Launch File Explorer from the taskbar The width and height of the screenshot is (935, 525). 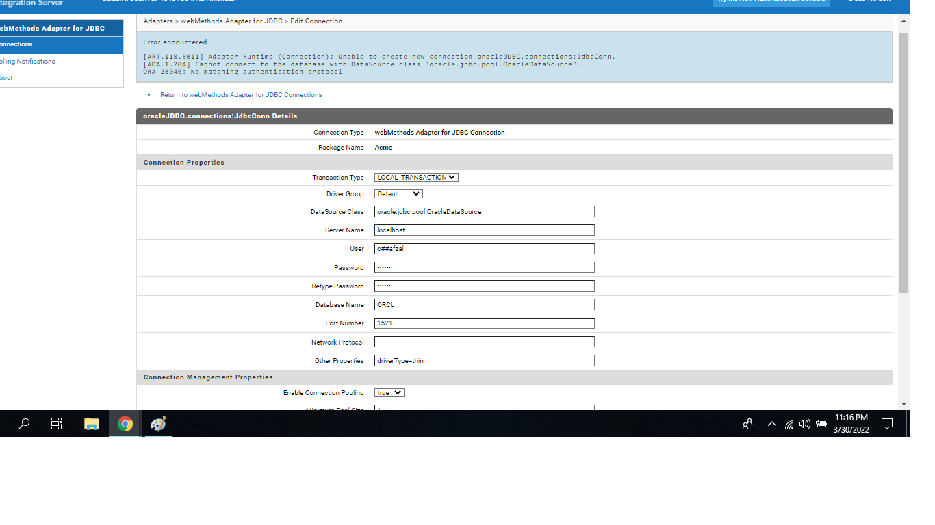92,424
